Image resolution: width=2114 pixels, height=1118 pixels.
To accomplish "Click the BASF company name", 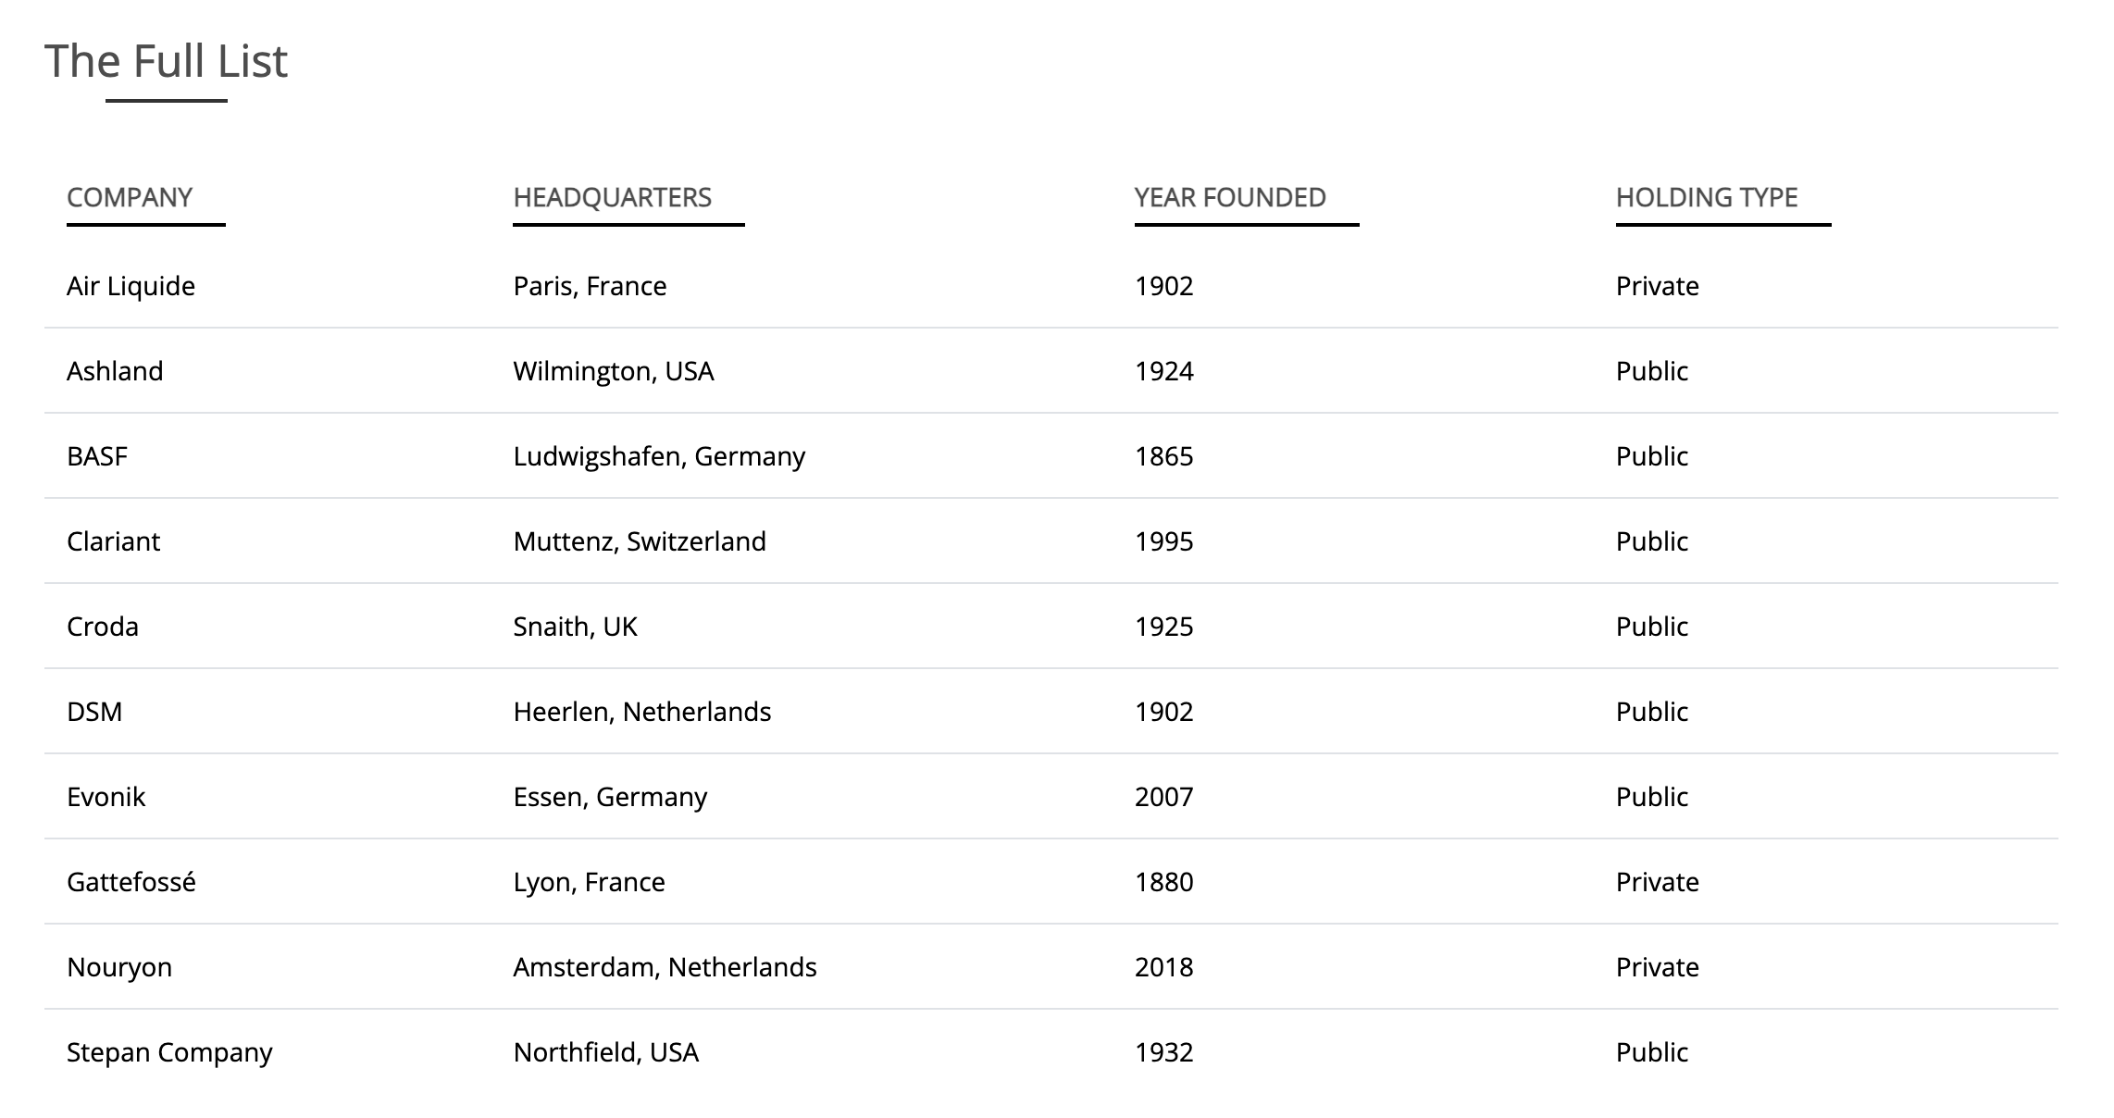I will click(97, 456).
